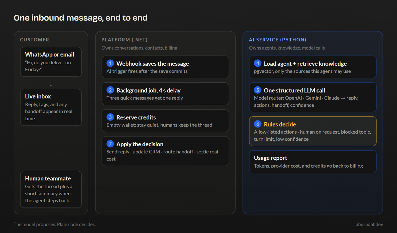
Task: Click the heading "One inbound message, end to end"
Action: point(81,18)
